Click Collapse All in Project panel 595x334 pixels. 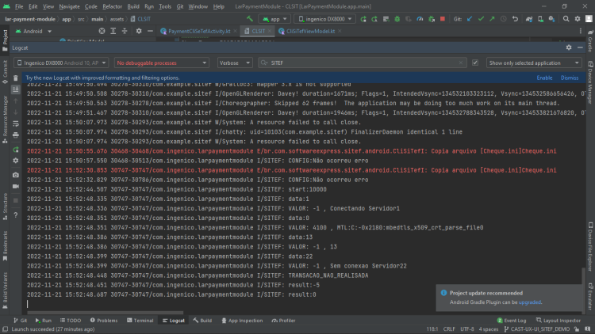(x=125, y=31)
